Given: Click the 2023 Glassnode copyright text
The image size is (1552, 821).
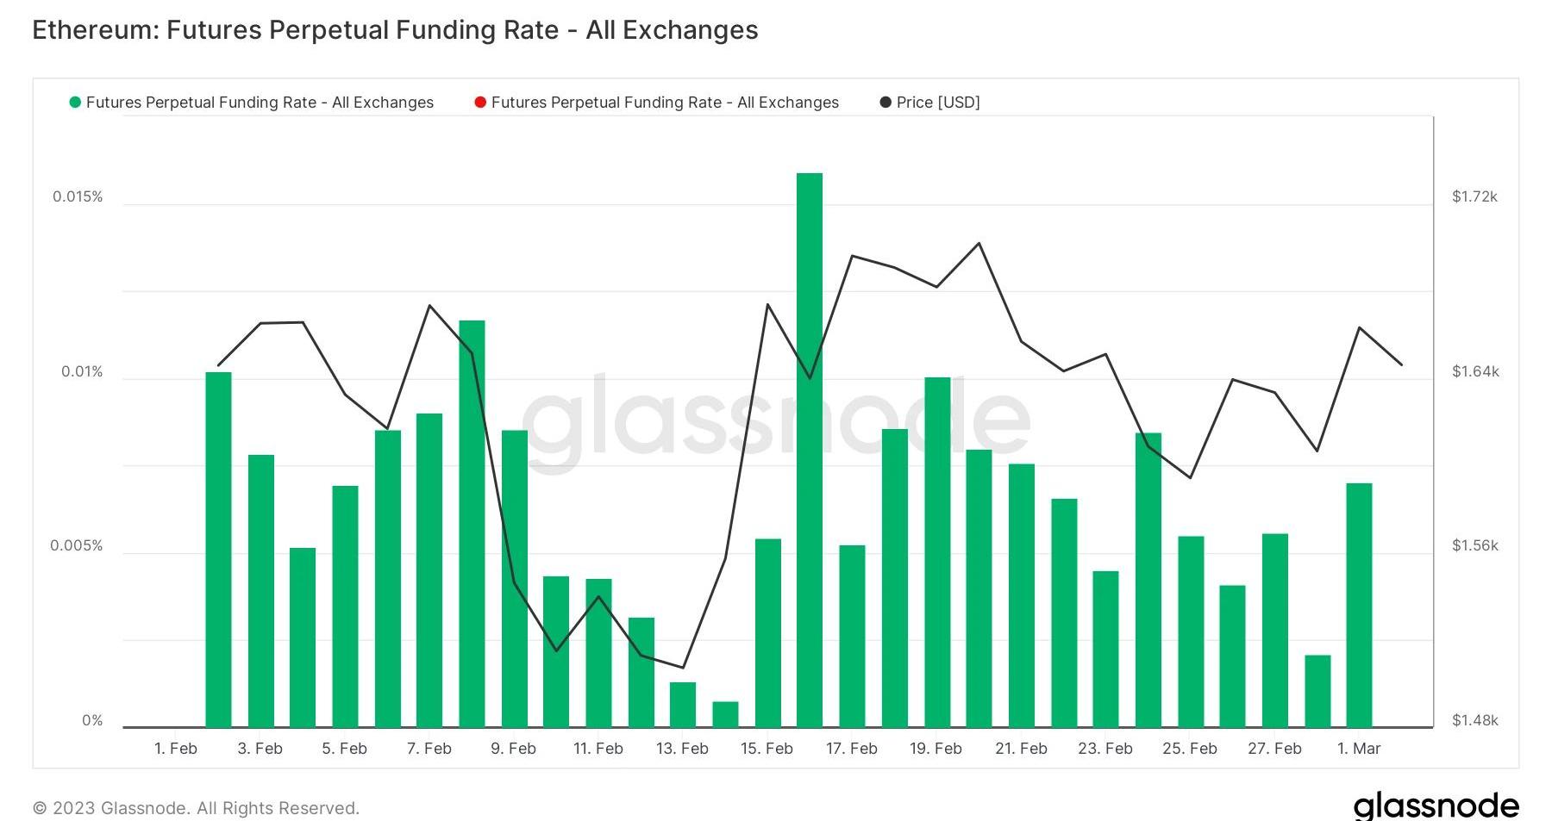Looking at the screenshot, I should click(196, 808).
